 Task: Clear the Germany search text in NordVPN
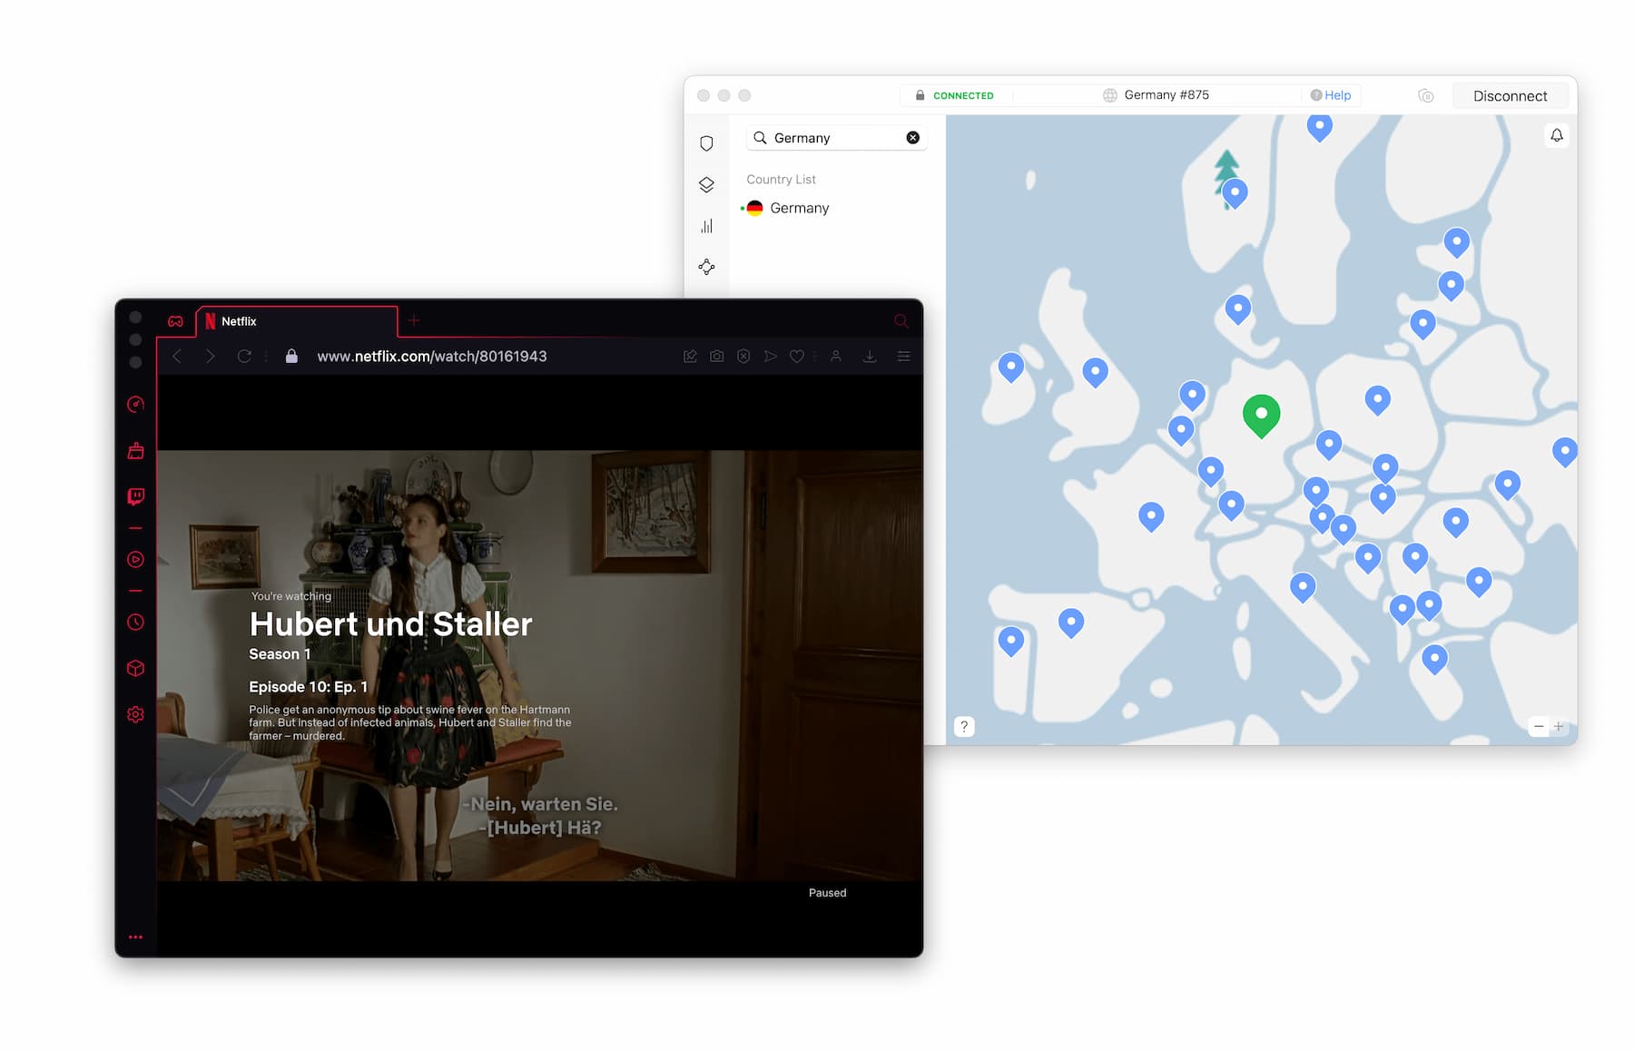(x=912, y=138)
